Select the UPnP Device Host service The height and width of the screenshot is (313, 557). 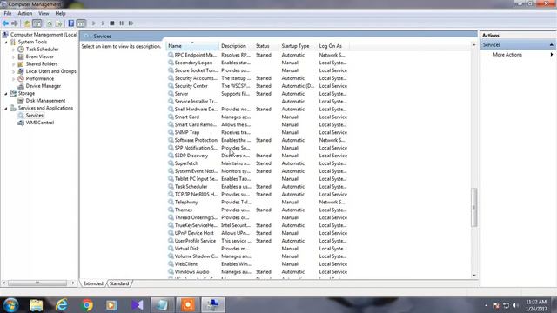[x=258, y=233]
